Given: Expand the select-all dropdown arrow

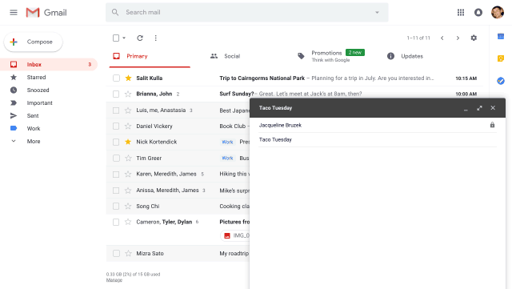Looking at the screenshot, I should [124, 38].
